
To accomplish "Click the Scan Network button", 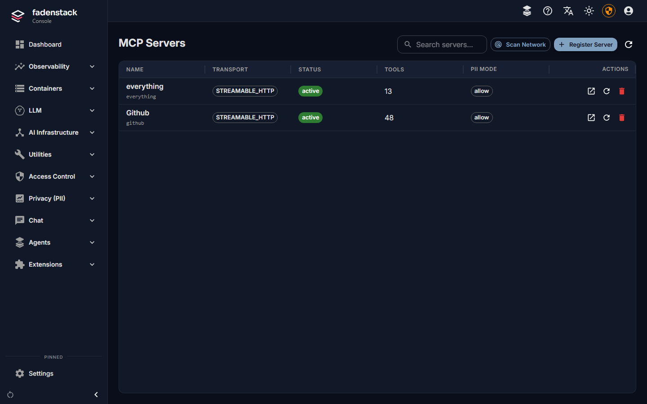I will [520, 44].
